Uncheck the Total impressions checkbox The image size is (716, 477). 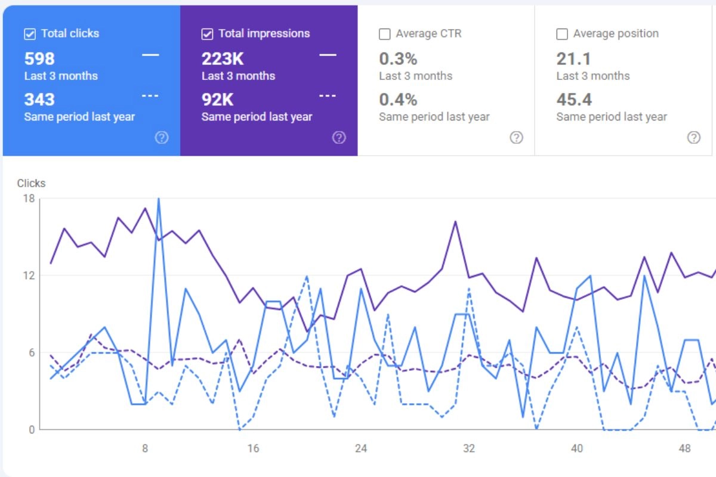[x=207, y=34]
